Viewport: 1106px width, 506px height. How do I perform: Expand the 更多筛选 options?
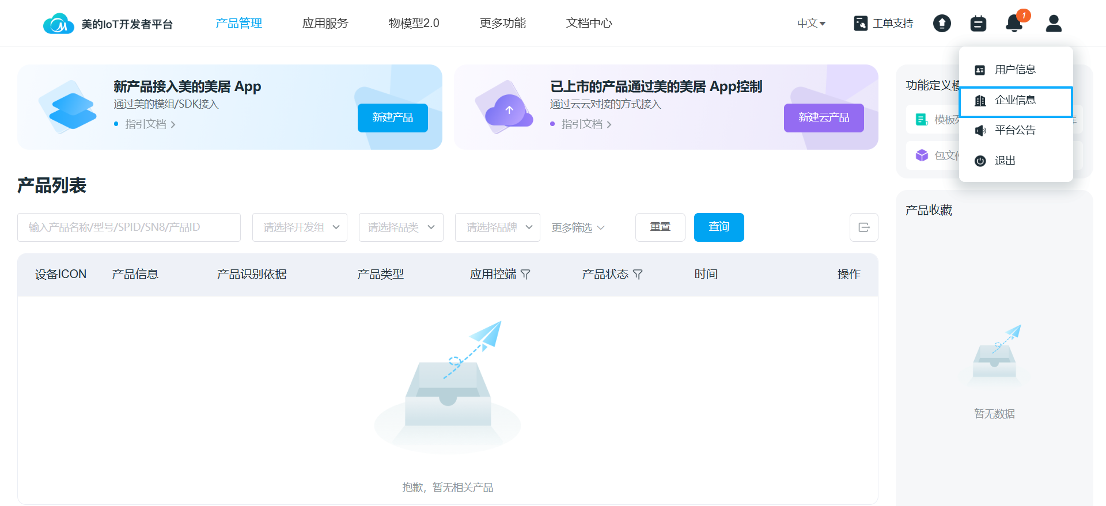click(x=578, y=228)
